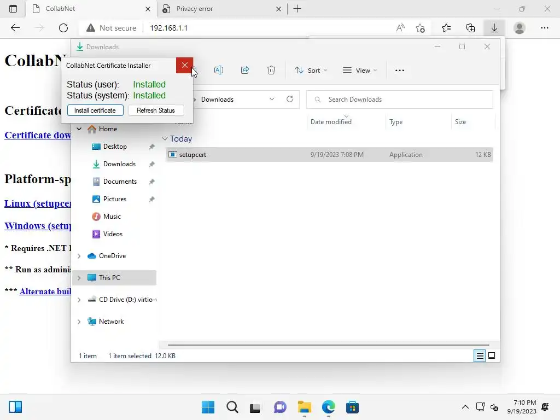The image size is (560, 420).
Task: Open the Linux (setupcert) link
Action: coord(38,203)
